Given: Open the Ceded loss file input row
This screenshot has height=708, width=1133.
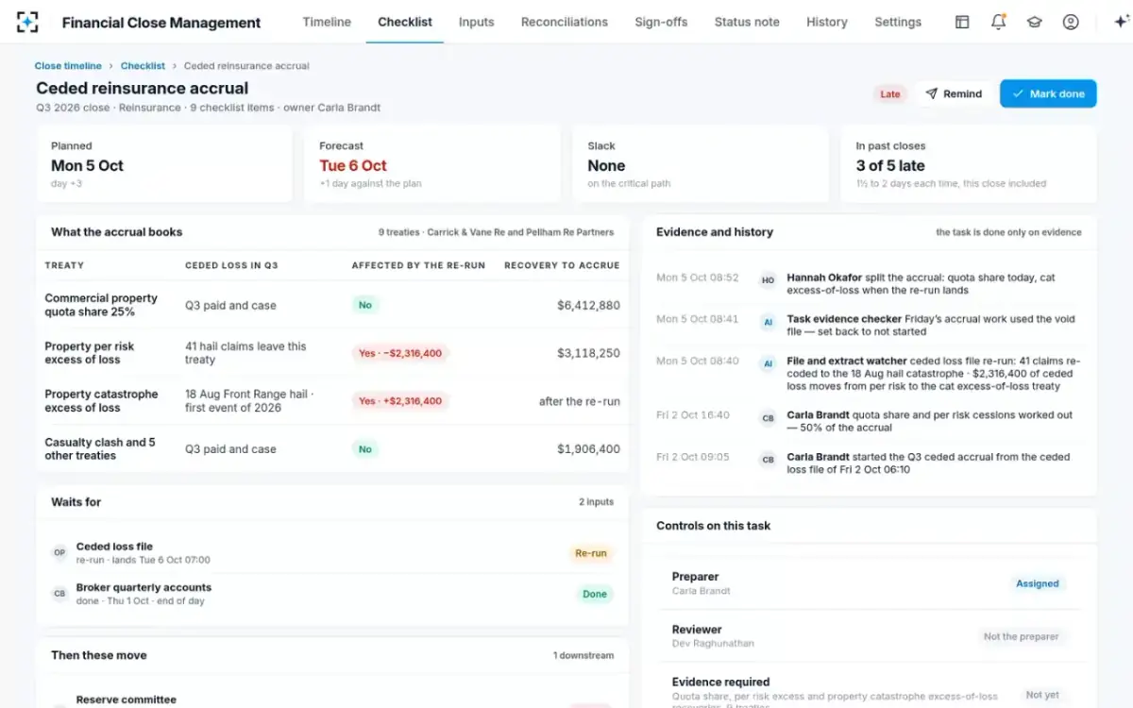Looking at the screenshot, I should tap(332, 553).
